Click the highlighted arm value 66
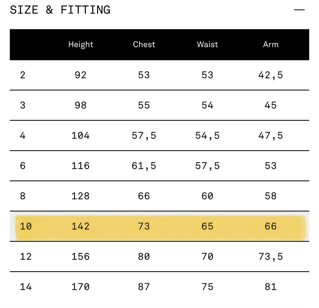319x308 pixels. point(270,226)
